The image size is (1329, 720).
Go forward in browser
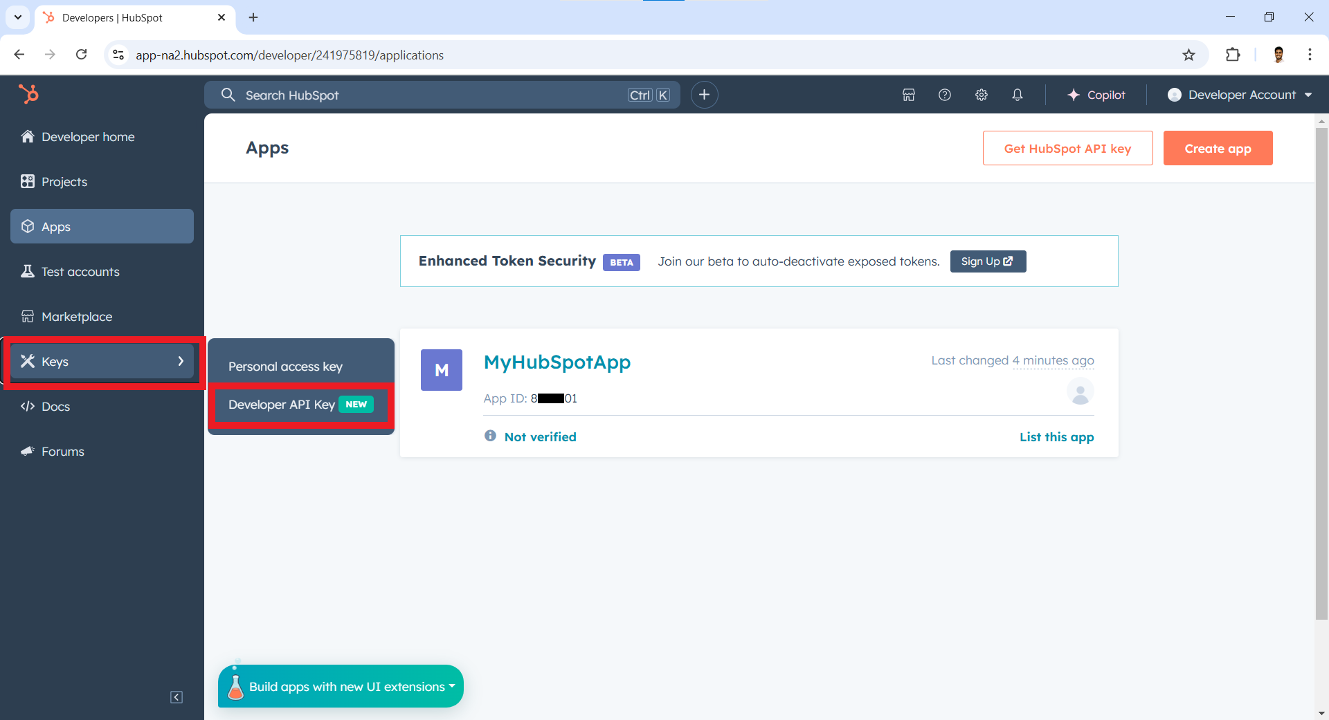click(50, 55)
